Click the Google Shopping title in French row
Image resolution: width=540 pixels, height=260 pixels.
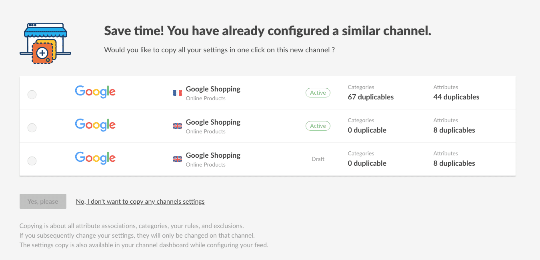point(213,89)
